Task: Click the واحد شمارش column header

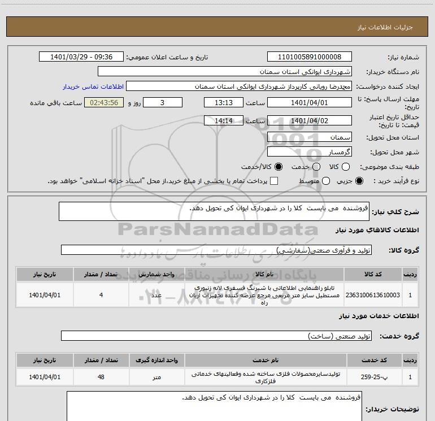Action: tap(156, 274)
